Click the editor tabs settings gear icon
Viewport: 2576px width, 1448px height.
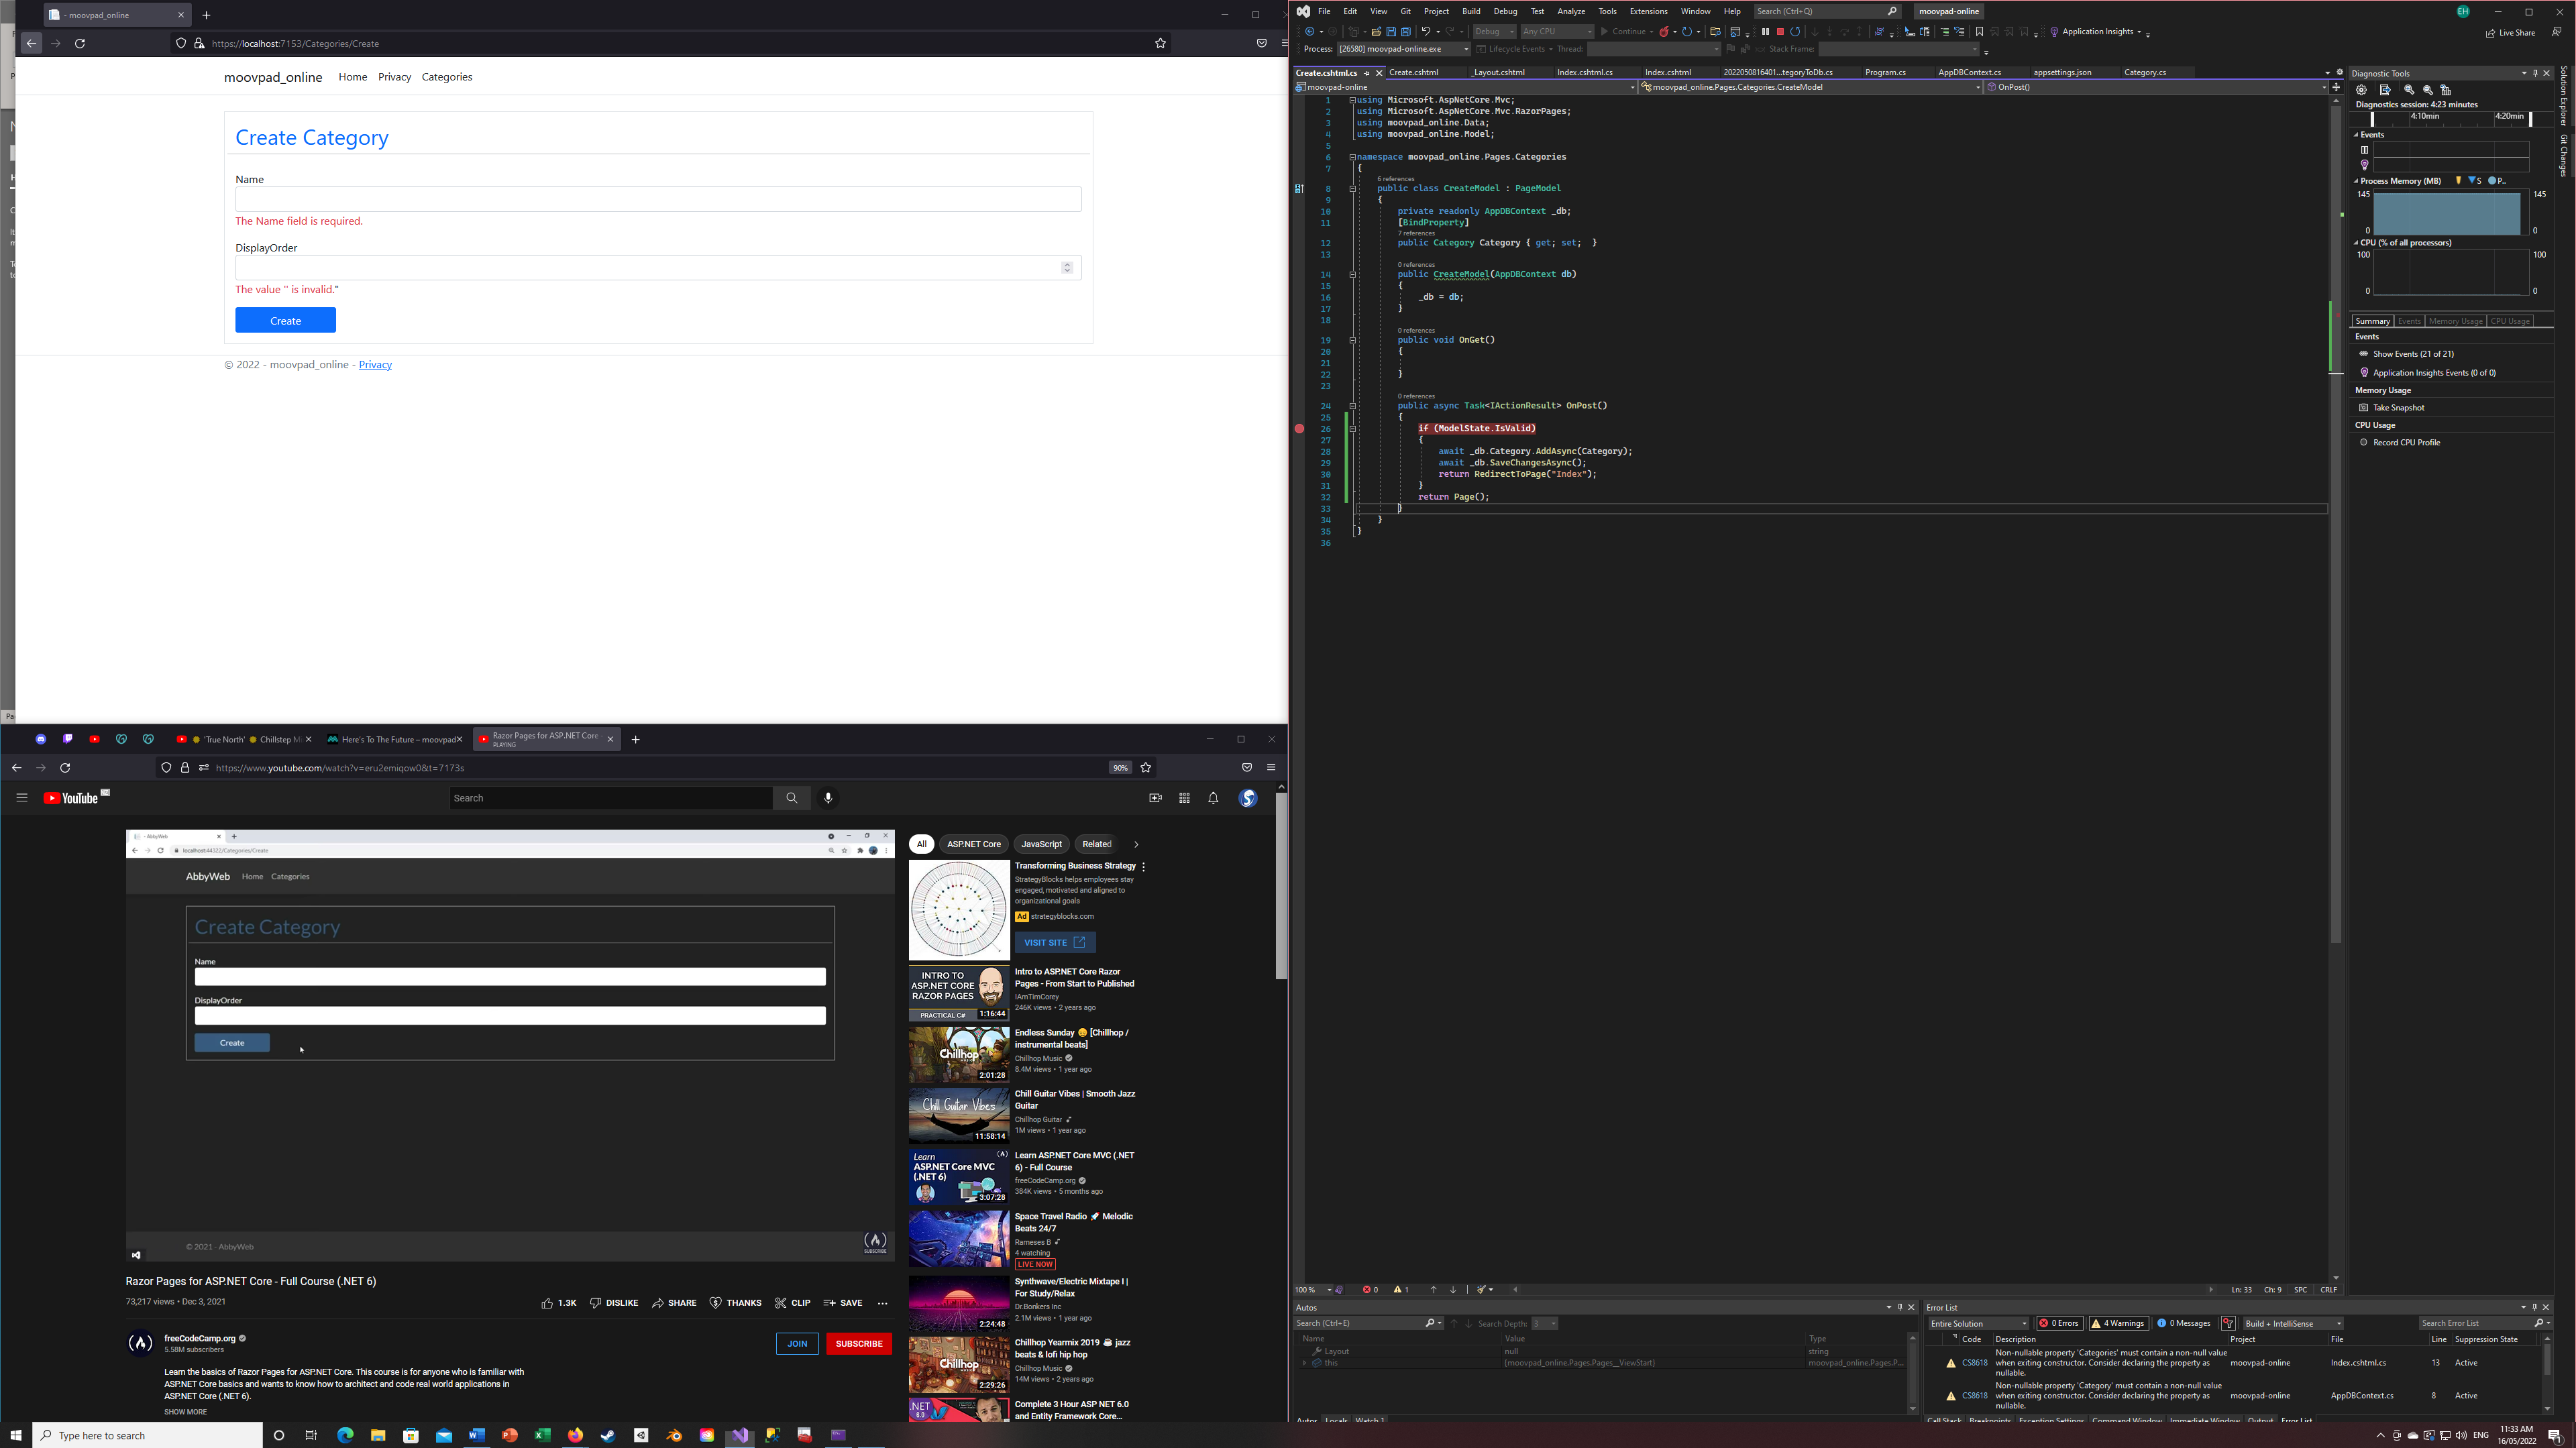2339,72
